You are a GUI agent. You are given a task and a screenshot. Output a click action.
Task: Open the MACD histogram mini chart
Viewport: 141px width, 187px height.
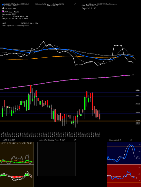[x=17, y=176]
